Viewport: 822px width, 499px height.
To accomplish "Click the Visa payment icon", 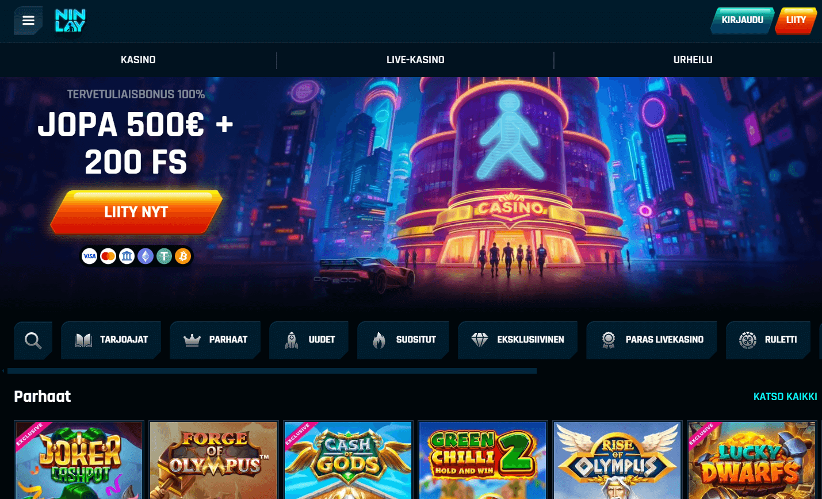I will [x=90, y=256].
